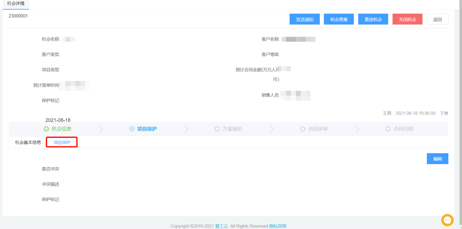Image resolution: width=462 pixels, height=229 pixels.
Task: Click the circle icon for 方案报价 step
Action: (217, 129)
